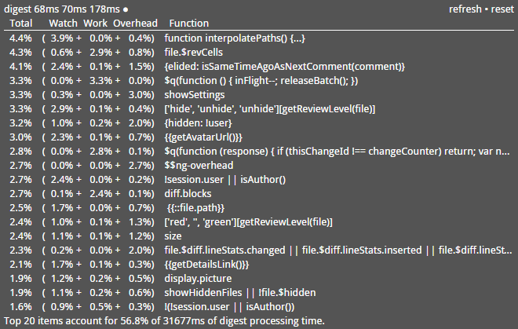The image size is (518, 329).
Task: Click the {{::file.path}} entry
Action: (195, 208)
